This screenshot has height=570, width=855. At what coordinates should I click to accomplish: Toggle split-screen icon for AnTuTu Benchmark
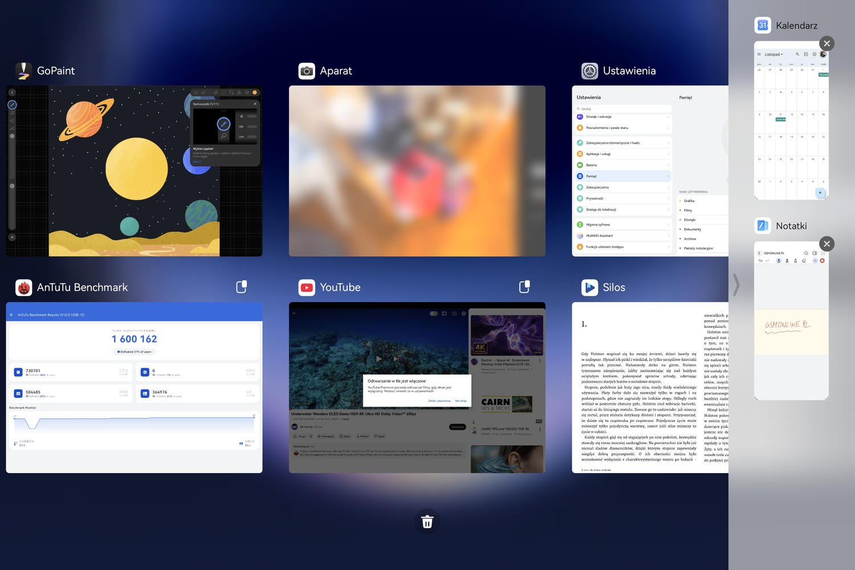click(x=242, y=287)
